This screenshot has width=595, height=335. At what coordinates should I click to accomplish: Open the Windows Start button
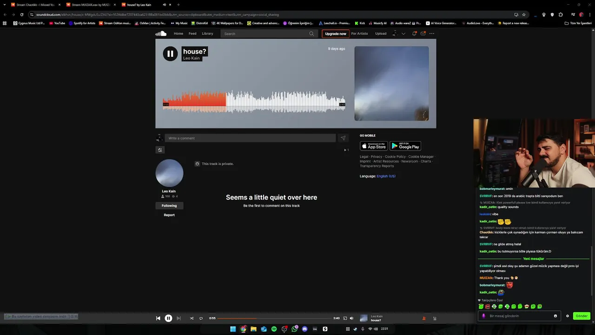[233, 329]
